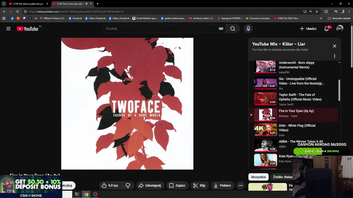Share the video via Udostępnij

[x=150, y=186]
